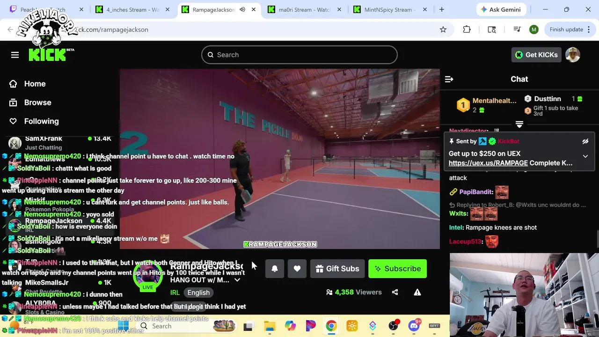Switch to the 4_inches Stream tab
Image resolution: width=599 pixels, height=337 pixels.
point(132,9)
